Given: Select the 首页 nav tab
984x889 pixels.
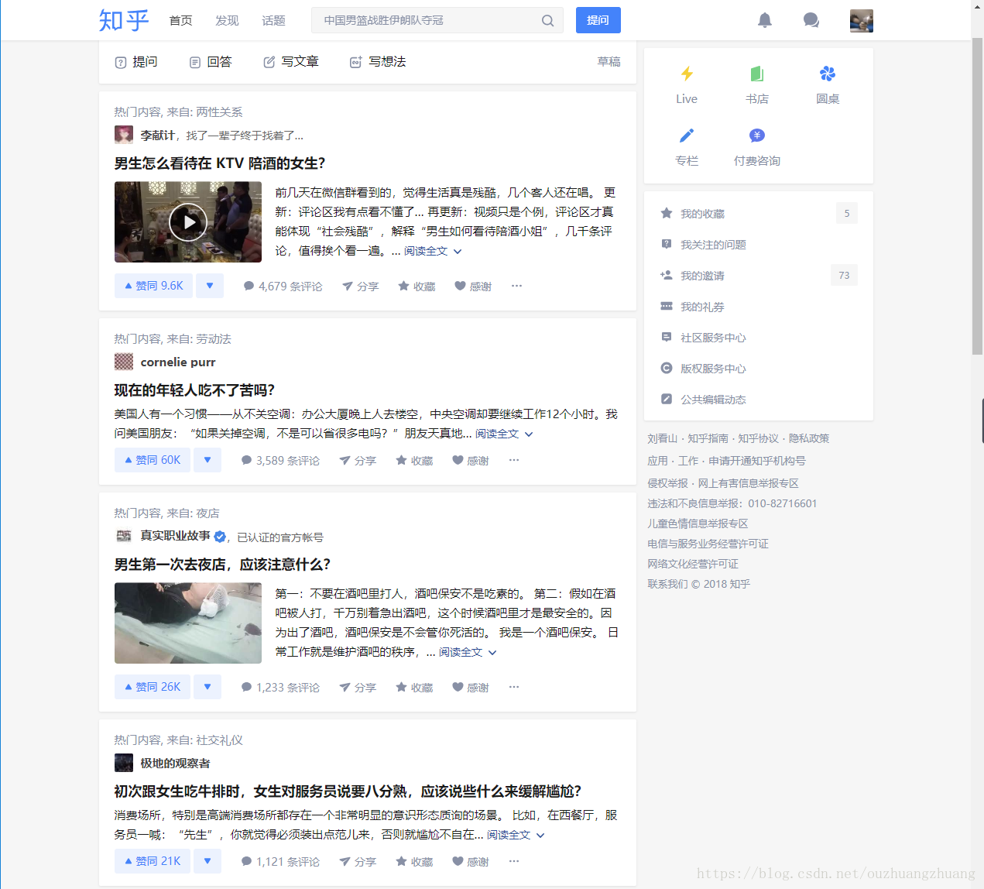Looking at the screenshot, I should coord(180,21).
